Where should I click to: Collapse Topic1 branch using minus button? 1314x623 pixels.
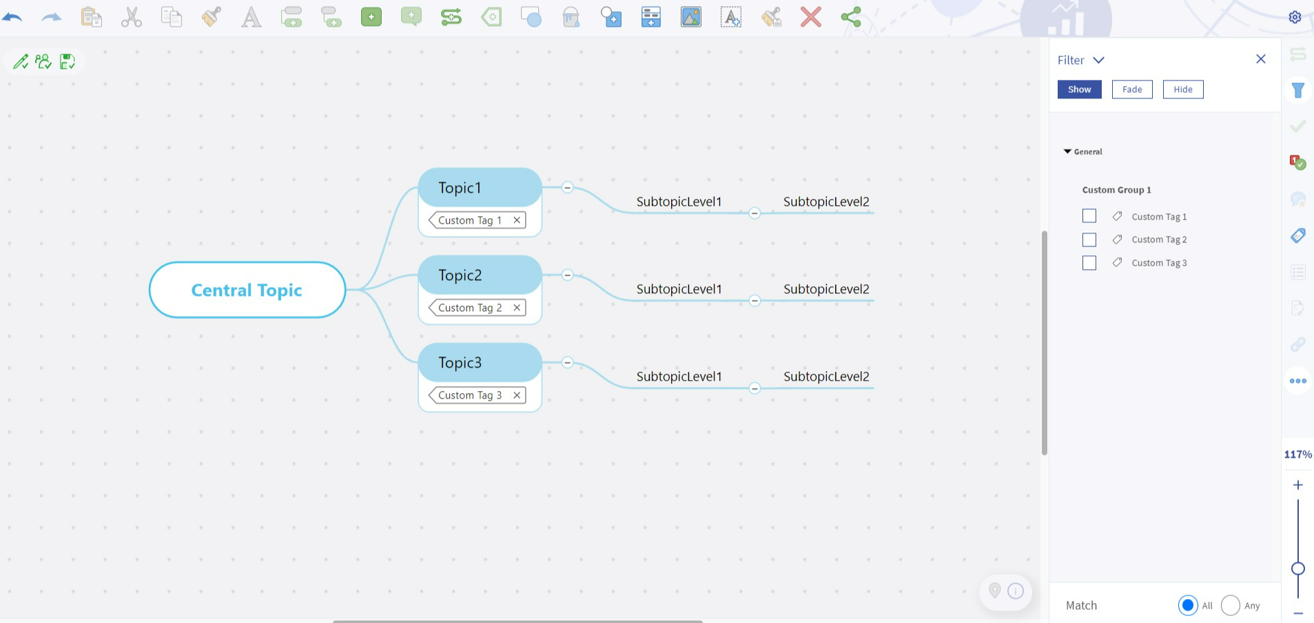[x=567, y=187]
